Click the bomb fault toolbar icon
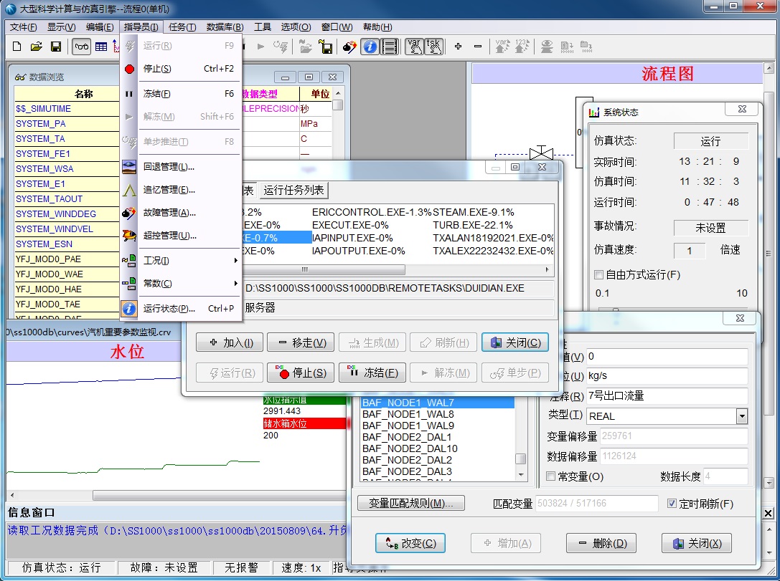 click(349, 47)
